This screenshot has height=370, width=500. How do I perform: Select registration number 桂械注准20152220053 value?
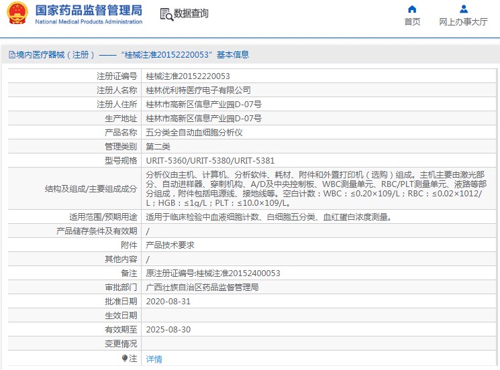click(x=188, y=76)
